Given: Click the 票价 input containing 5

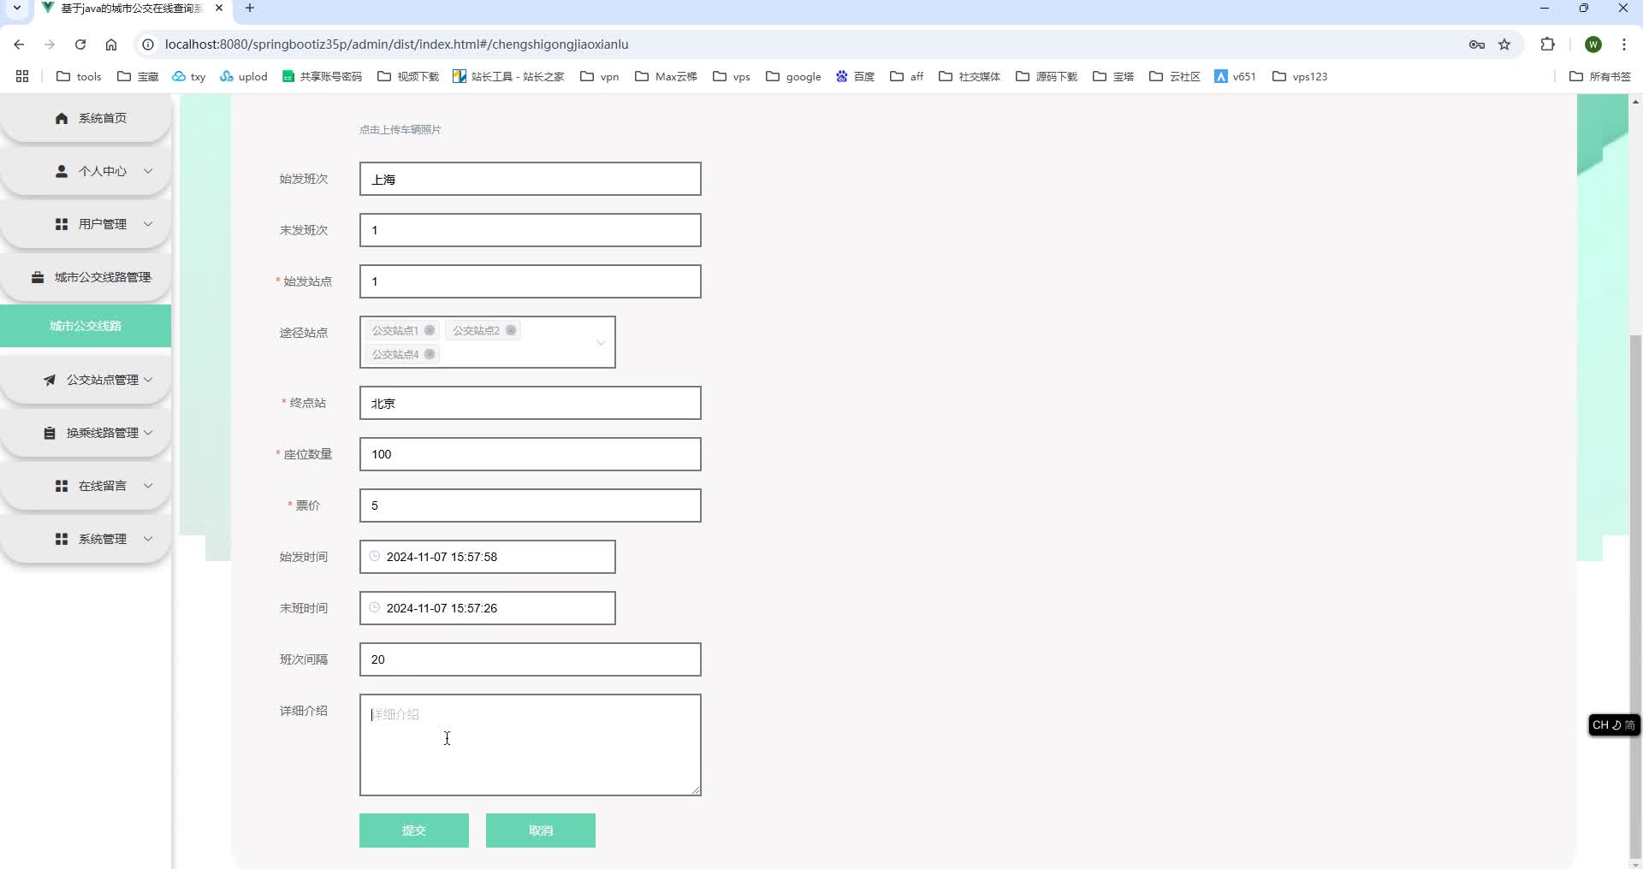Looking at the screenshot, I should (x=531, y=505).
